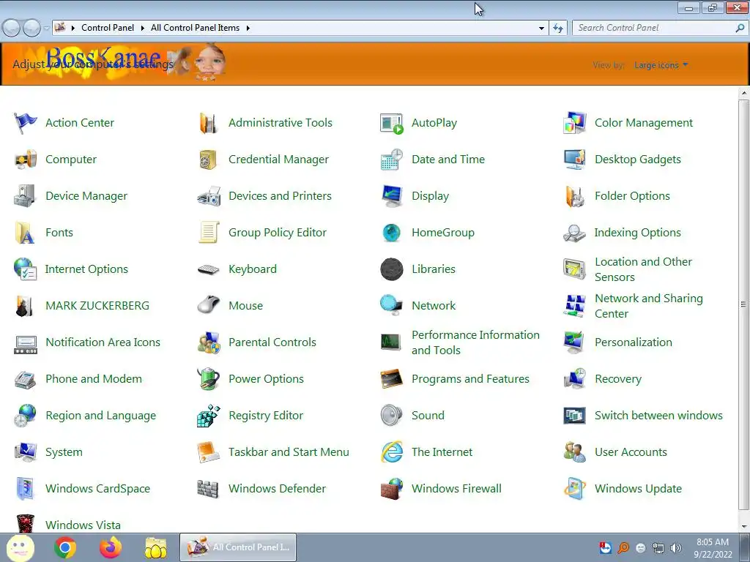Click the Location and Other Sensors link
The image size is (750, 562).
click(x=643, y=269)
